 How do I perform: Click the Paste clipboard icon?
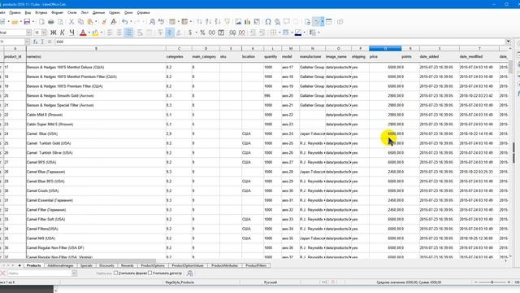click(x=90, y=22)
